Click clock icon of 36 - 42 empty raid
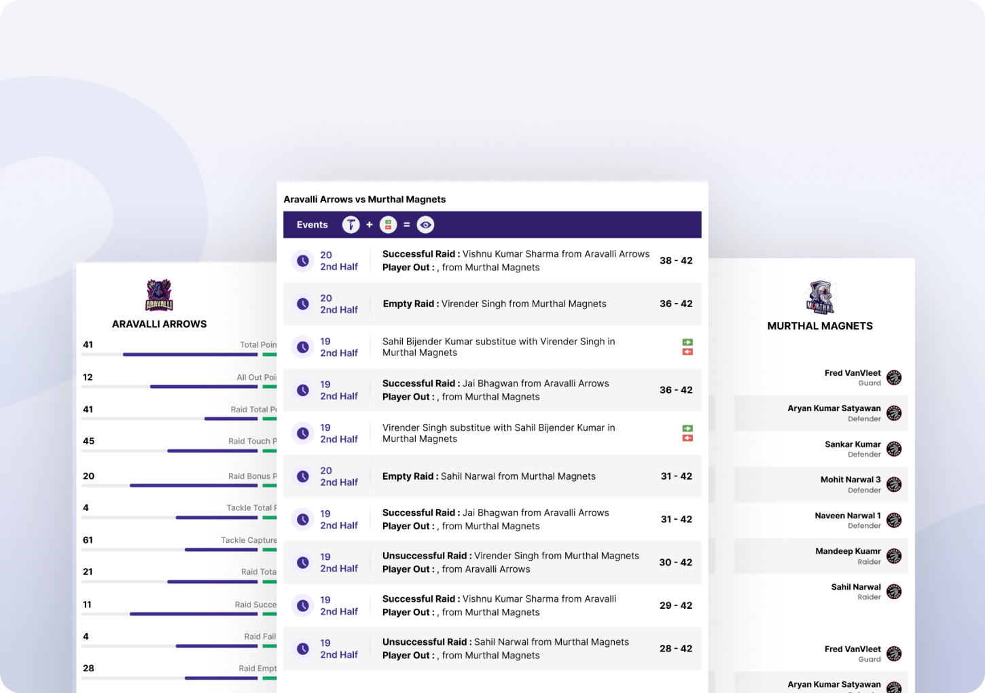 303,304
